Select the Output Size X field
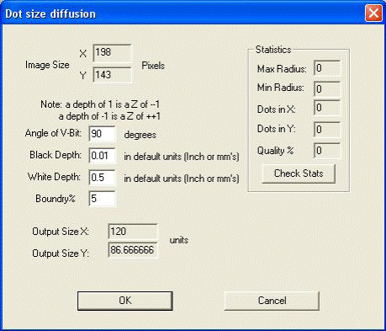Viewport: 386px width, 331px height. (x=133, y=232)
